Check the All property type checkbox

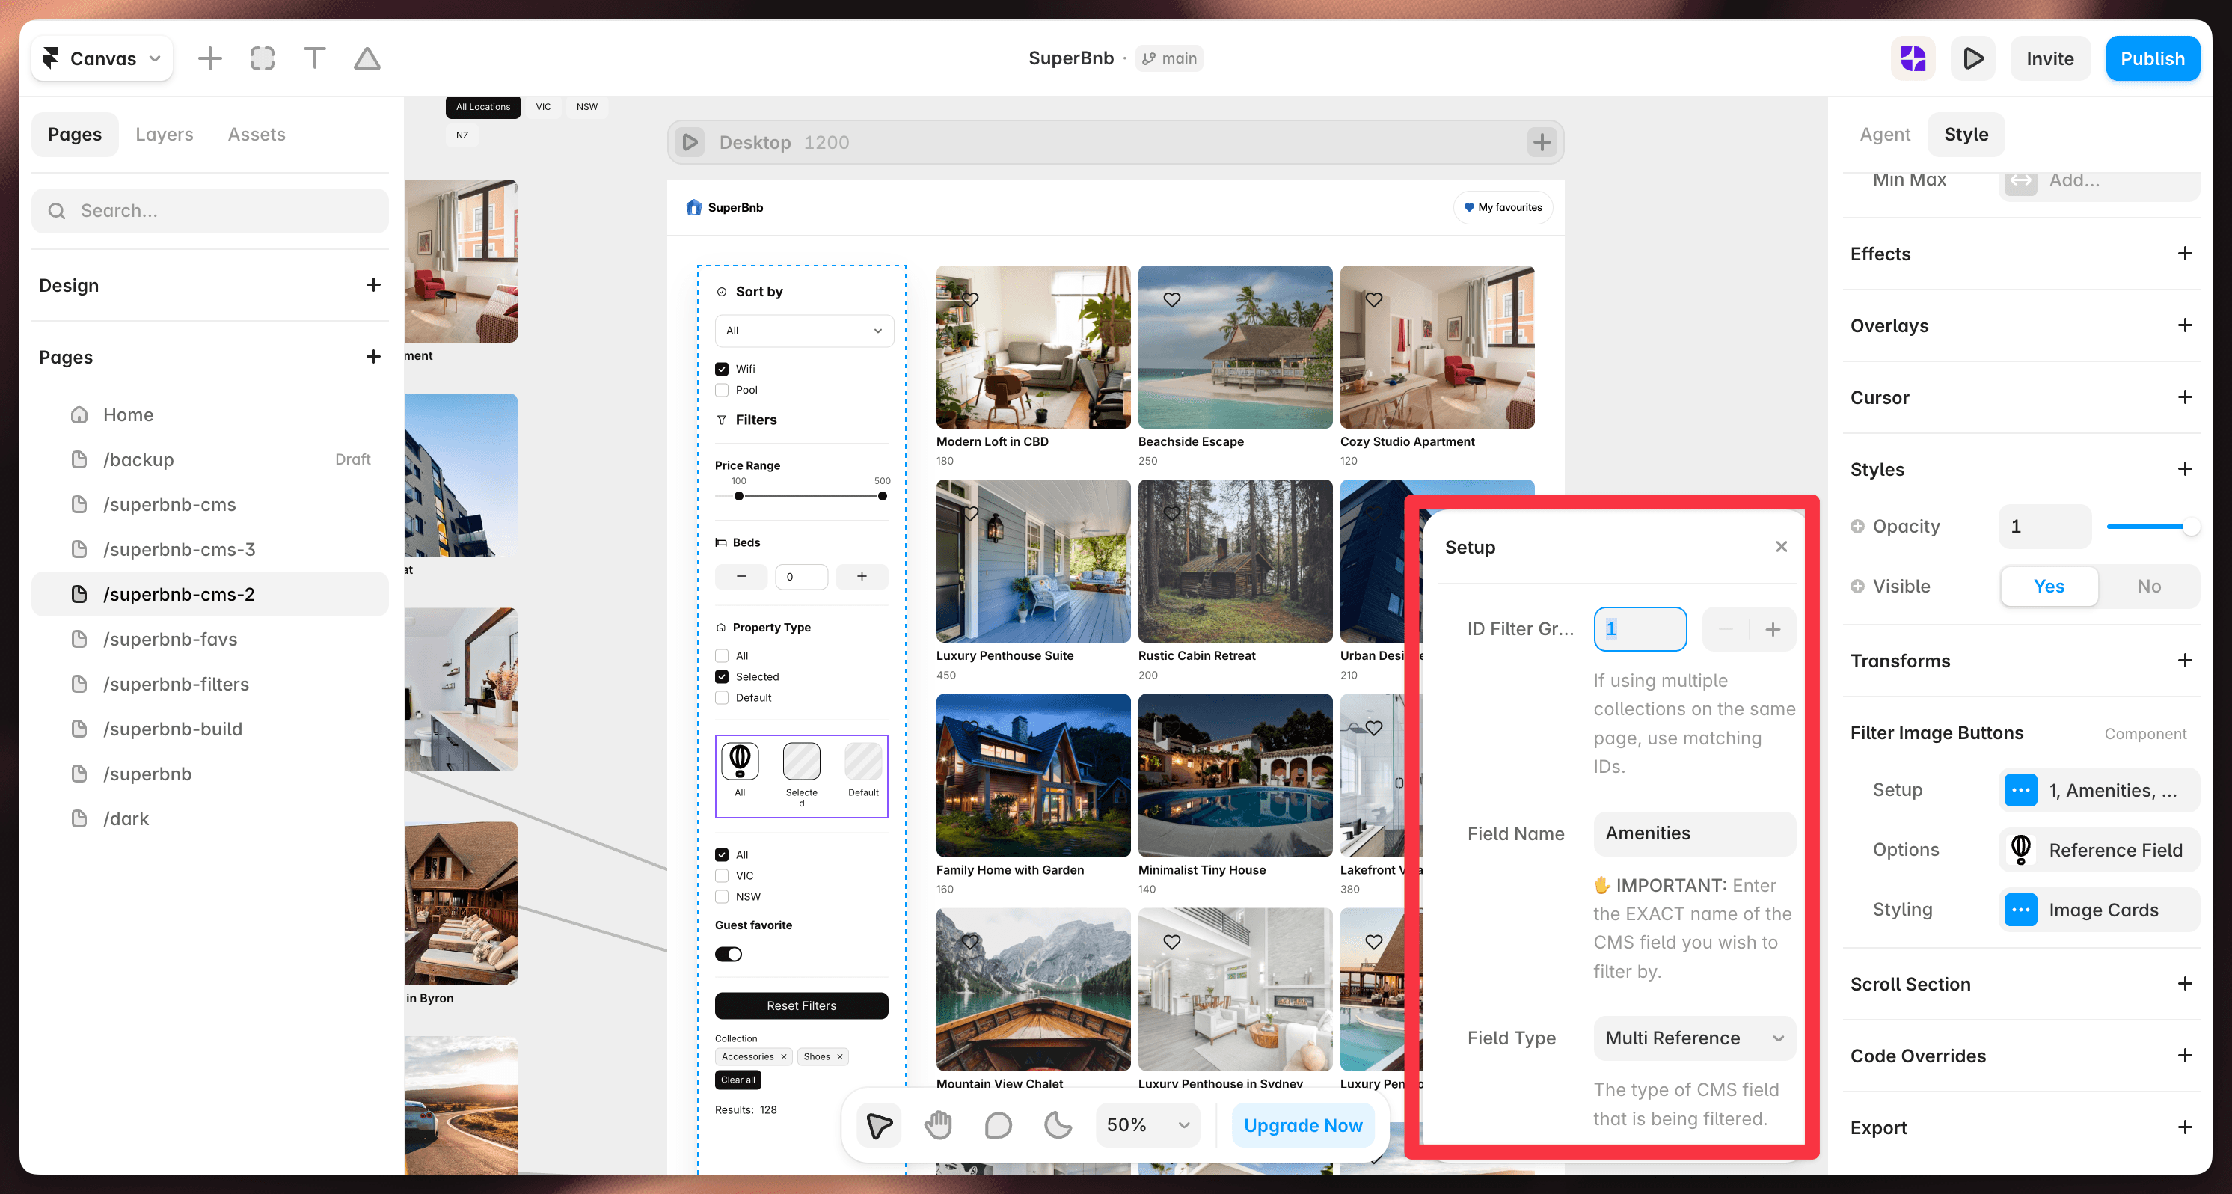[x=722, y=656]
